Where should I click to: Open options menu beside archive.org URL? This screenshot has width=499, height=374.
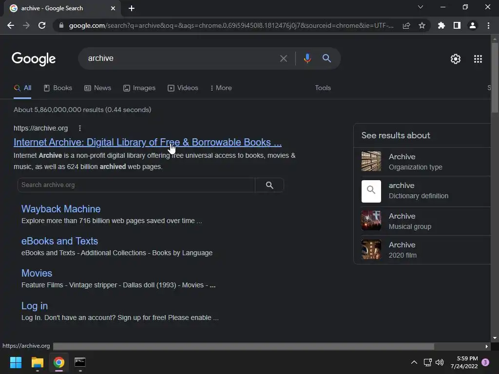point(80,128)
